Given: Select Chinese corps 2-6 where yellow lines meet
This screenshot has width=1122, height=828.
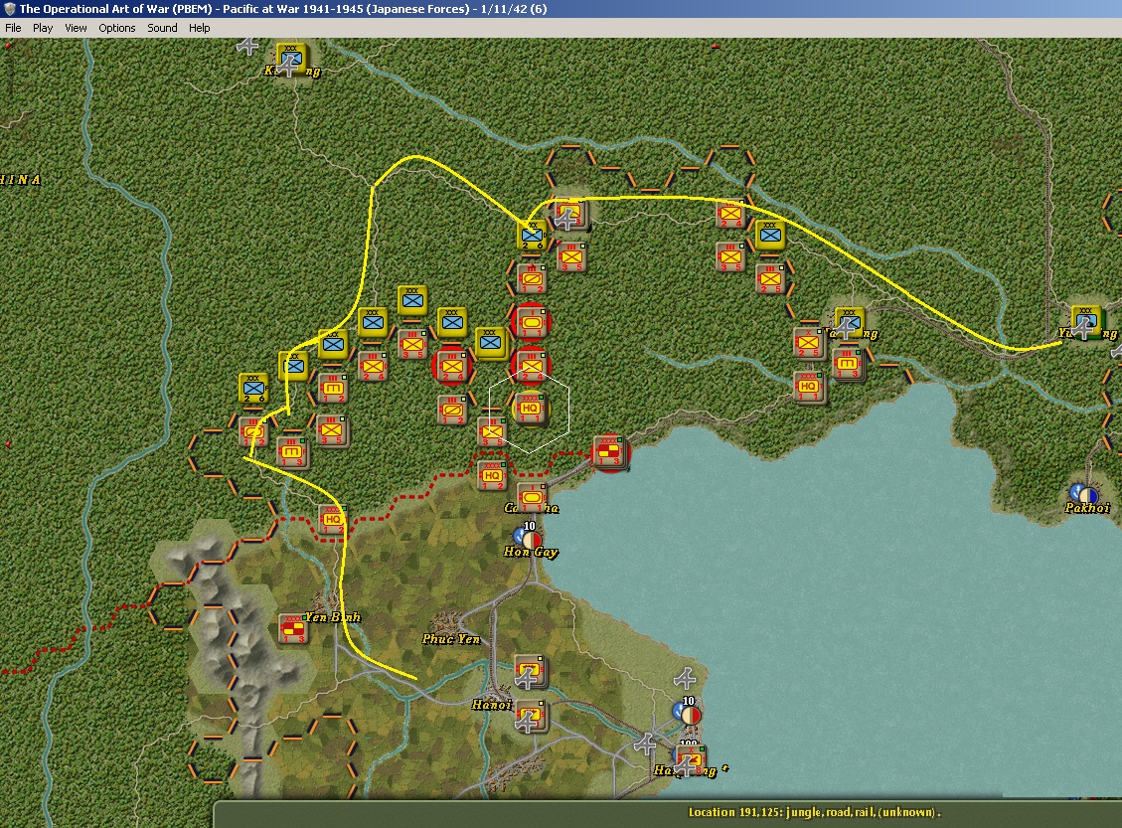Looking at the screenshot, I should coord(532,235).
